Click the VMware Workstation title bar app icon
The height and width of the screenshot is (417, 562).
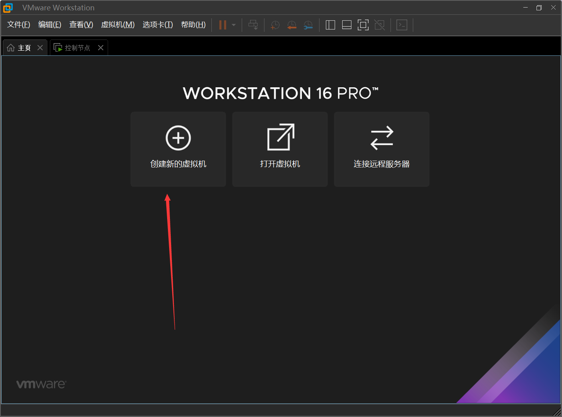click(x=8, y=8)
